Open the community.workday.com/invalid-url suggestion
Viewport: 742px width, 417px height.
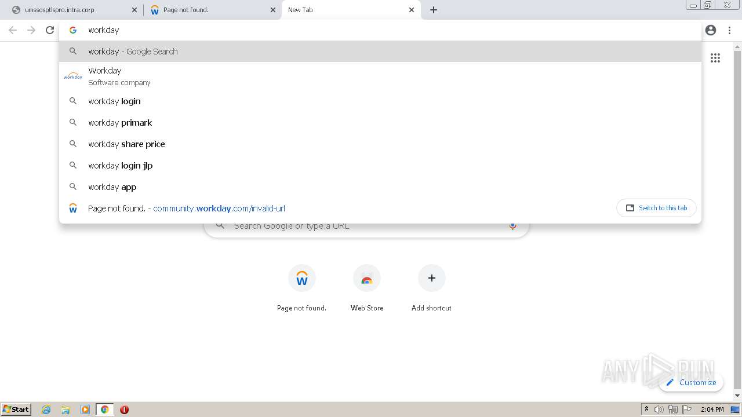point(380,209)
